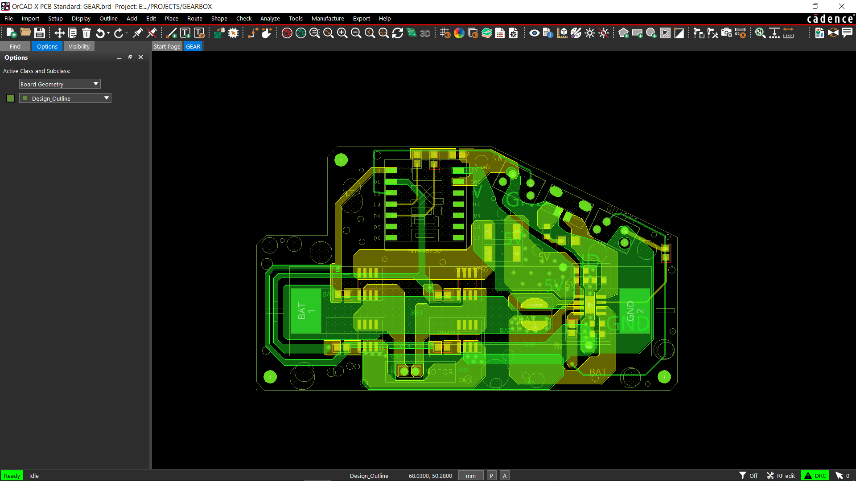Create a new design file
Screen dimensions: 856x481
(x=11, y=33)
